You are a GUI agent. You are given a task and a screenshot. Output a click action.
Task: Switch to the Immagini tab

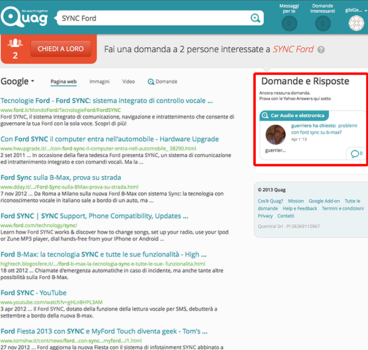click(99, 82)
